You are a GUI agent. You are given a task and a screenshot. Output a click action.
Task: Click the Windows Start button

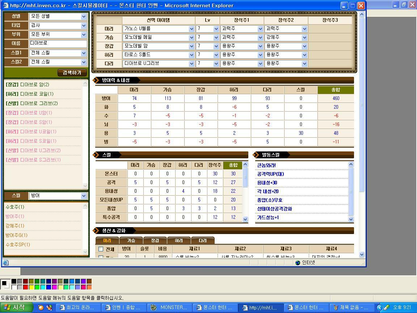(x=14, y=307)
